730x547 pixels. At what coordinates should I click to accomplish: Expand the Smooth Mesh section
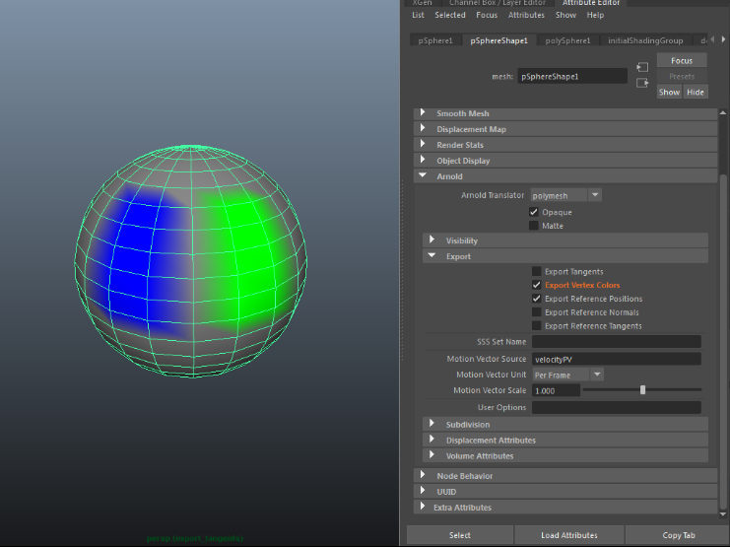point(463,113)
